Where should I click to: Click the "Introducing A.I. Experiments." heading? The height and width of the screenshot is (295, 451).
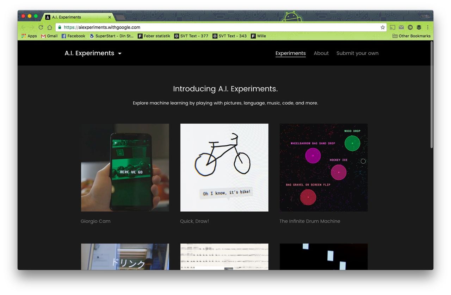click(x=225, y=89)
